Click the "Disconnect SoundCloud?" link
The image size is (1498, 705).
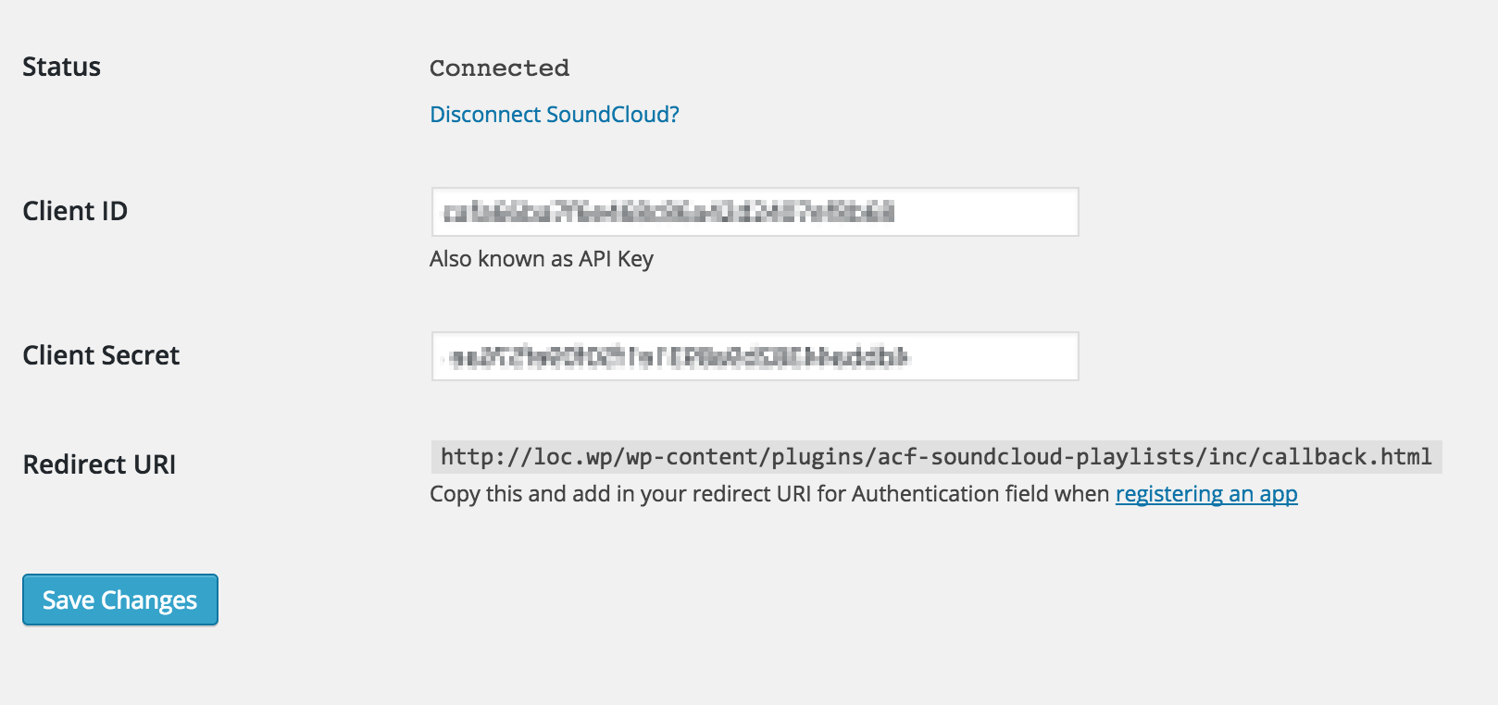click(x=554, y=115)
